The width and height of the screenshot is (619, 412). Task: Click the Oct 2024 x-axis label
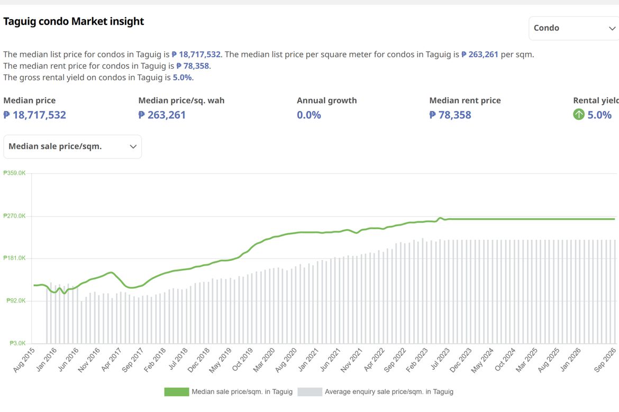point(505,360)
